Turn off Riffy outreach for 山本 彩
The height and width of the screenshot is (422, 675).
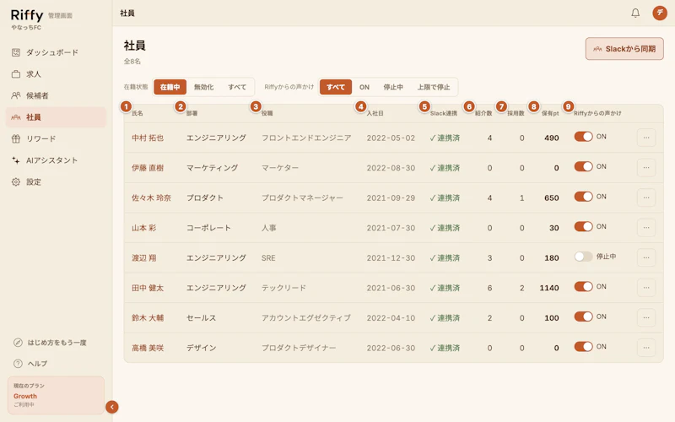tap(583, 226)
